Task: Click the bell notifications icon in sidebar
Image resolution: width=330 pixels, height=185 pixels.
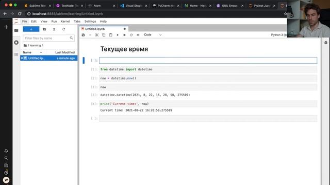Action: tap(6, 151)
